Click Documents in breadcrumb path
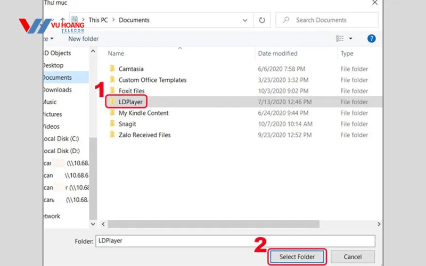The width and height of the screenshot is (426, 266). (134, 20)
